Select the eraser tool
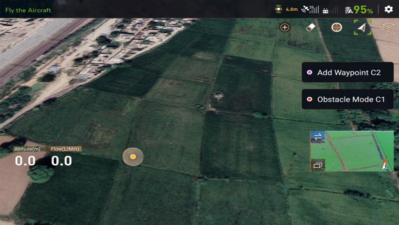399x225 pixels. [x=311, y=27]
